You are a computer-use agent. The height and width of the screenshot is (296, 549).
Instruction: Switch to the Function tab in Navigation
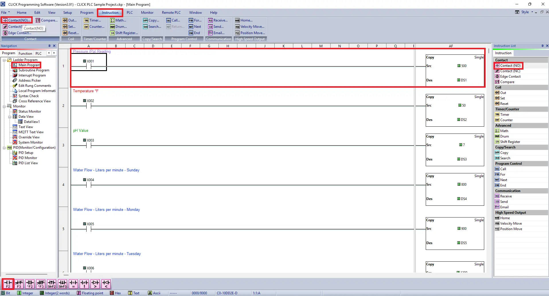[x=25, y=53]
